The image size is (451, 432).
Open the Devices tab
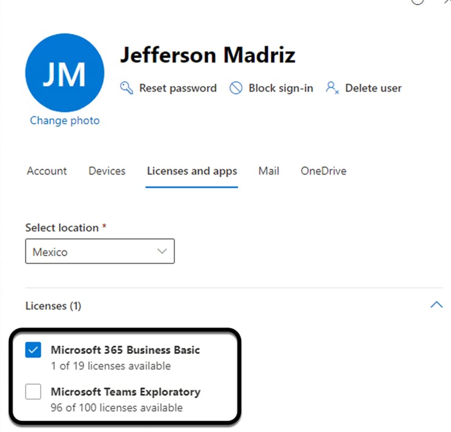[107, 171]
